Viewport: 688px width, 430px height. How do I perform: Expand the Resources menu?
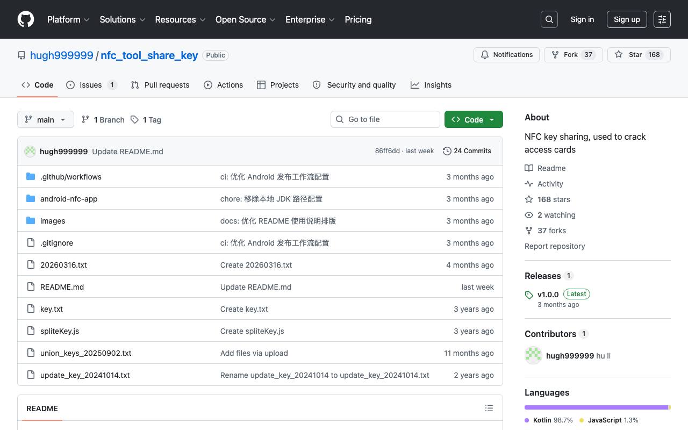click(180, 19)
